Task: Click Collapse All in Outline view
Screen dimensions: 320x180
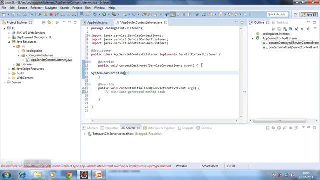Action: [279, 29]
